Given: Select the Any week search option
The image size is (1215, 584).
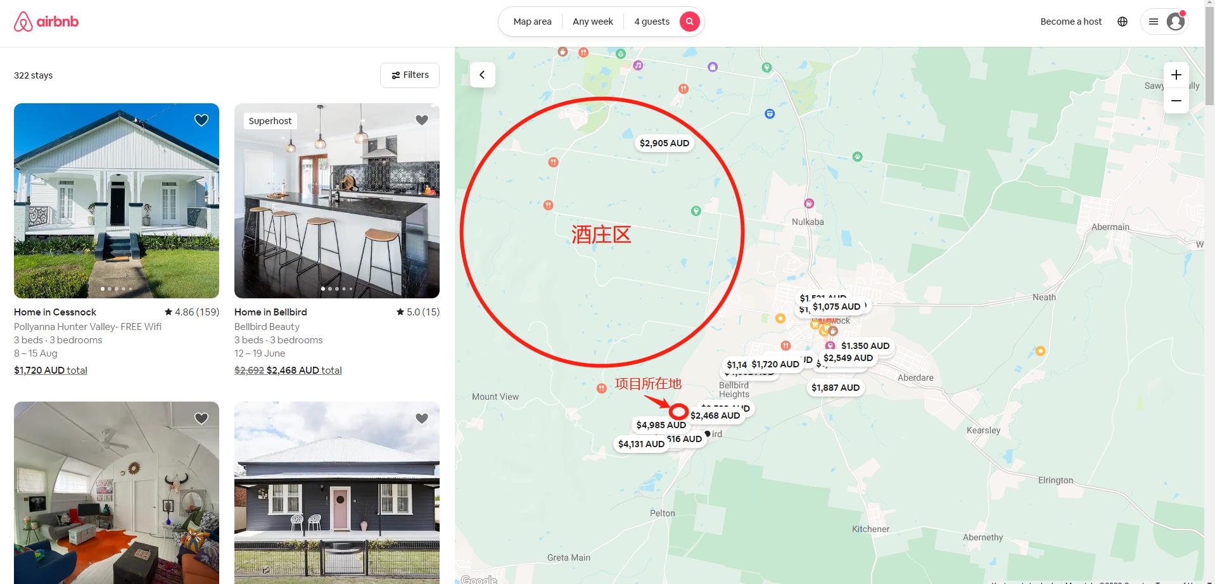Looking at the screenshot, I should coord(593,22).
